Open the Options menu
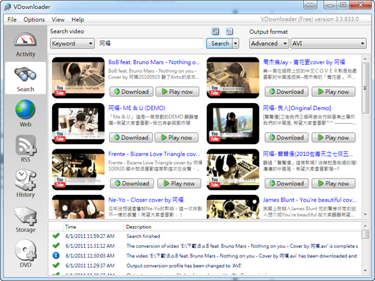The height and width of the screenshot is (281, 375). point(34,19)
